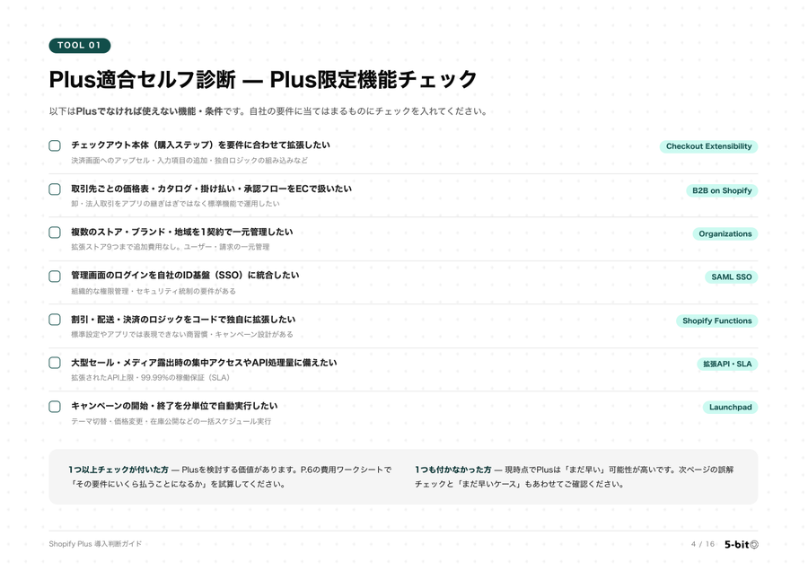This screenshot has height=571, width=808.
Task: Click キャンペーンの開始・終了を分単位 title
Action: pos(174,406)
